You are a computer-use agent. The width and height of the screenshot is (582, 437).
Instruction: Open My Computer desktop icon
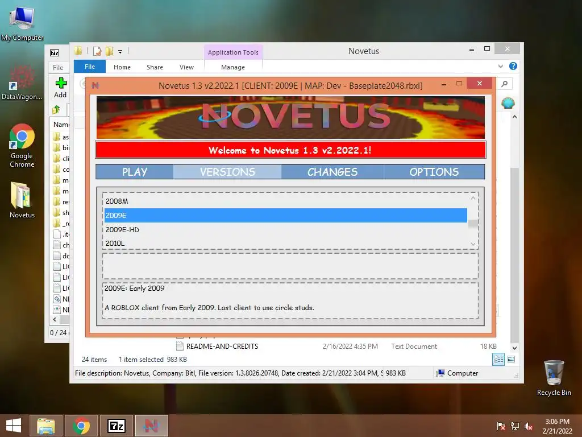point(22,24)
